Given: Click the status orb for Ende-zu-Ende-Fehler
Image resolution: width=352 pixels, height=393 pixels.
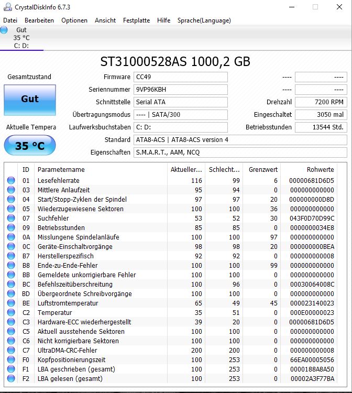Looking at the screenshot, I should (11, 265).
